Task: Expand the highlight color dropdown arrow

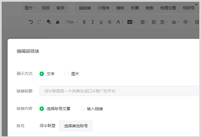Action: coord(134,22)
